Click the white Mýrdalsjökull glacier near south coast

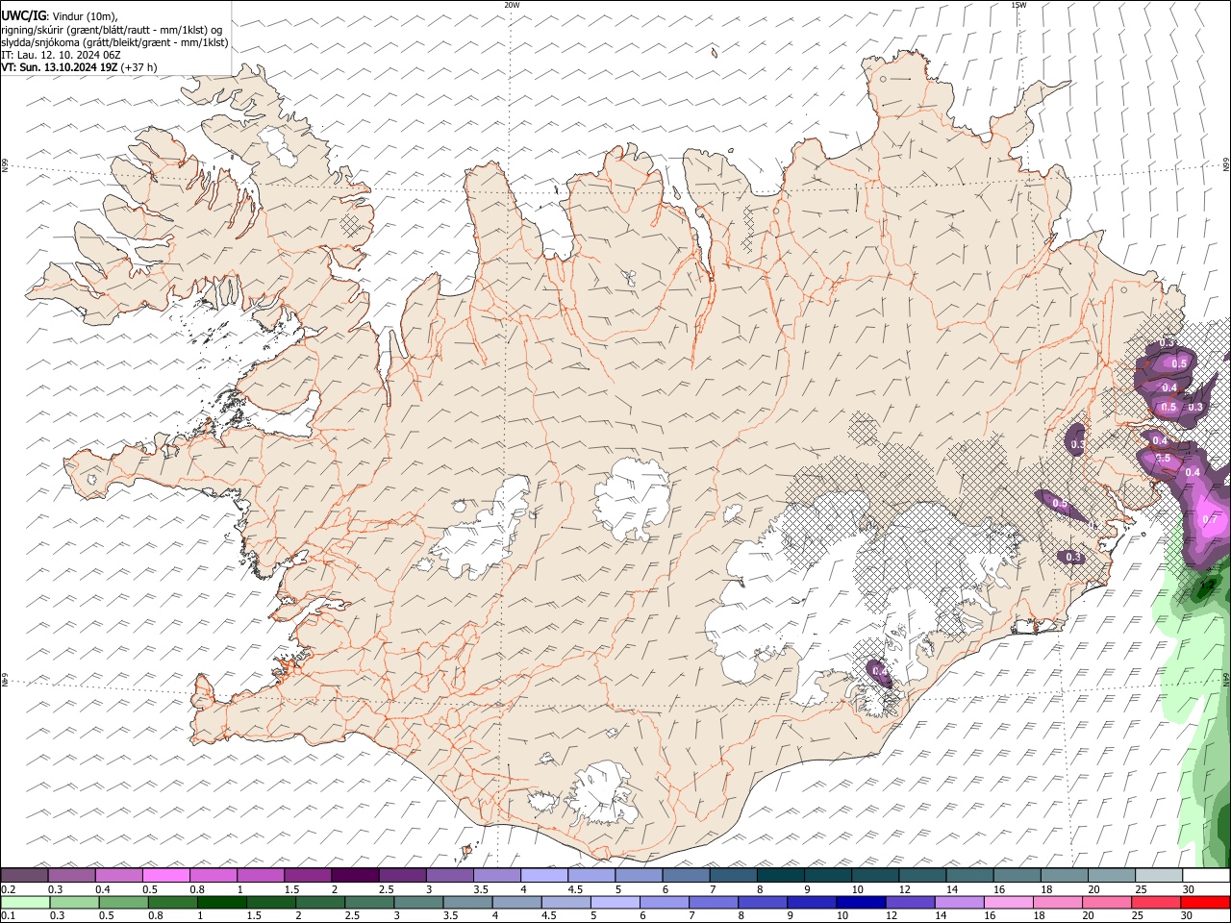[x=601, y=795]
